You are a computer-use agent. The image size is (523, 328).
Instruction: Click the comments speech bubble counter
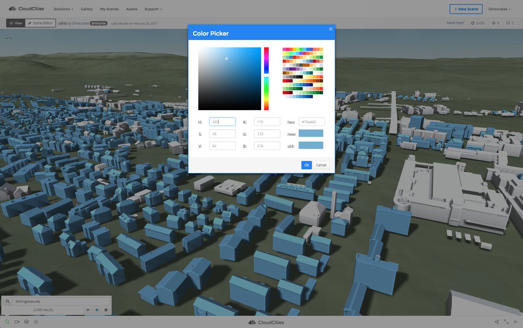click(x=510, y=23)
